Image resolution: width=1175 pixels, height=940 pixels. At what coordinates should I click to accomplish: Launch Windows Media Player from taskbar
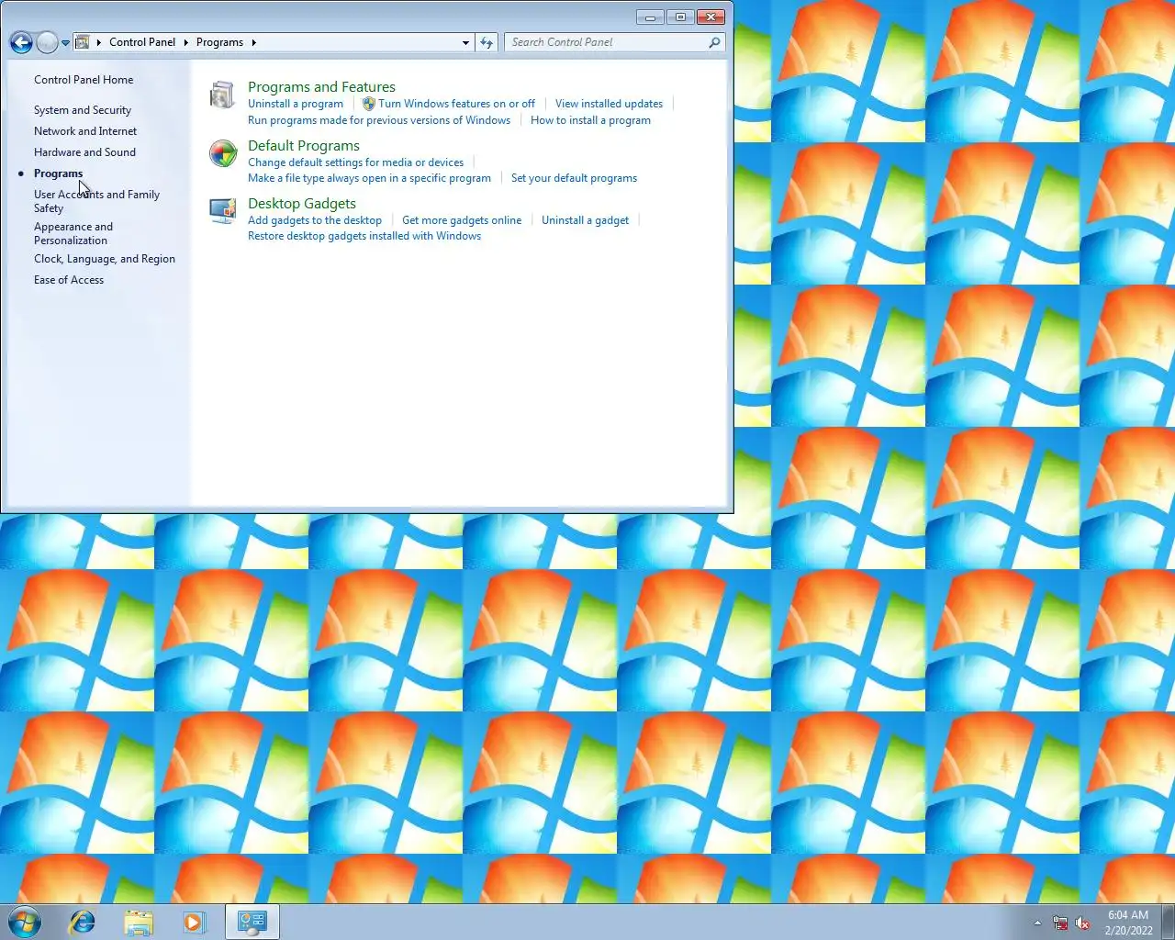(194, 922)
